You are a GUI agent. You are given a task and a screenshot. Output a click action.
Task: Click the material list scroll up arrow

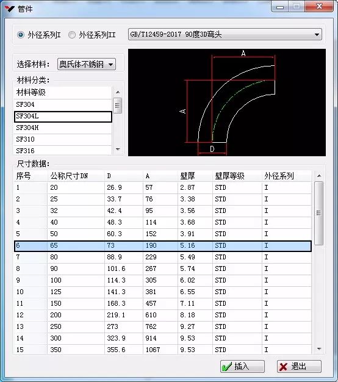point(118,92)
